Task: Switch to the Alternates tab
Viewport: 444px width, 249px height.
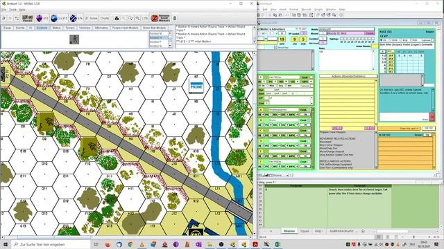Action: [101, 28]
